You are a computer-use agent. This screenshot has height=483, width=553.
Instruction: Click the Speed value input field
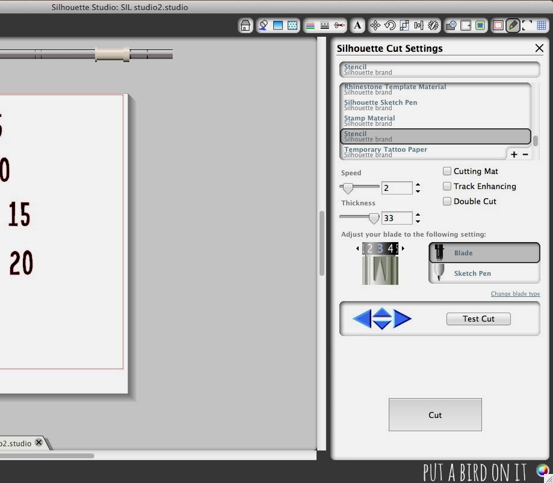(x=397, y=188)
